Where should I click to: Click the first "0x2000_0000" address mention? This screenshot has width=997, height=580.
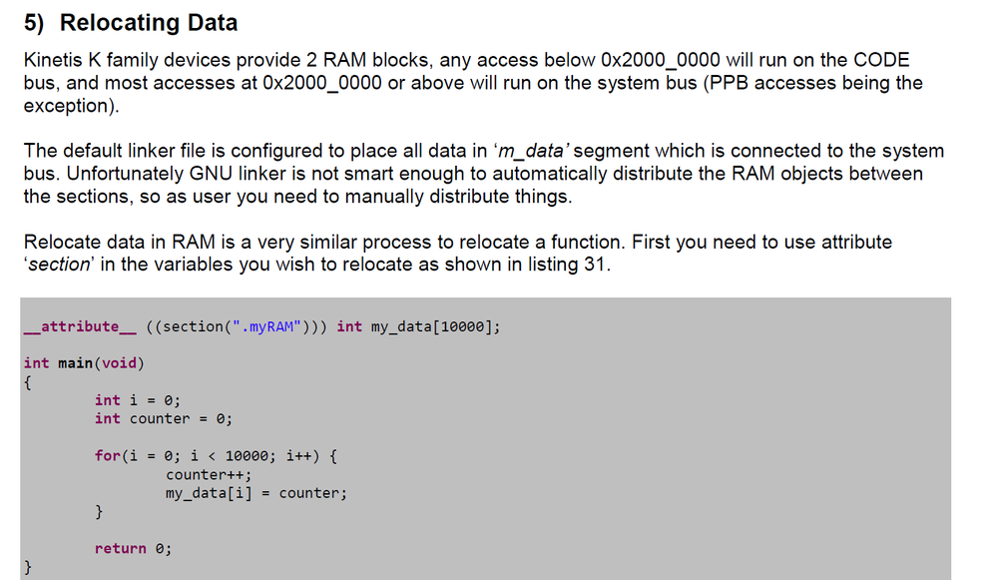point(660,60)
